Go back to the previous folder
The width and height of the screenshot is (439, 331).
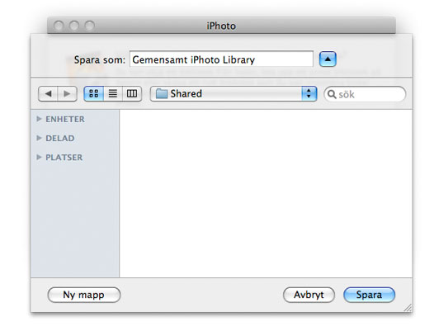(x=48, y=93)
